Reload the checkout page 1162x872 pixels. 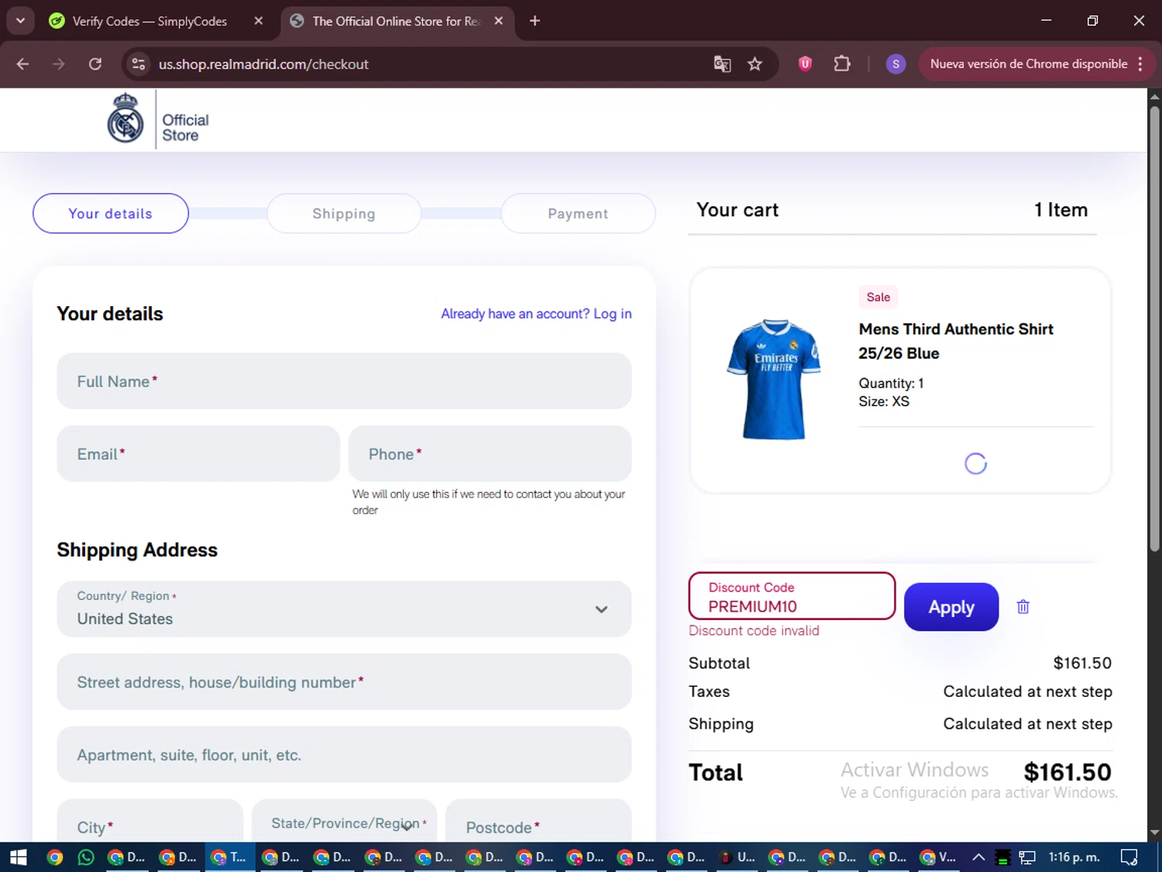pos(95,64)
